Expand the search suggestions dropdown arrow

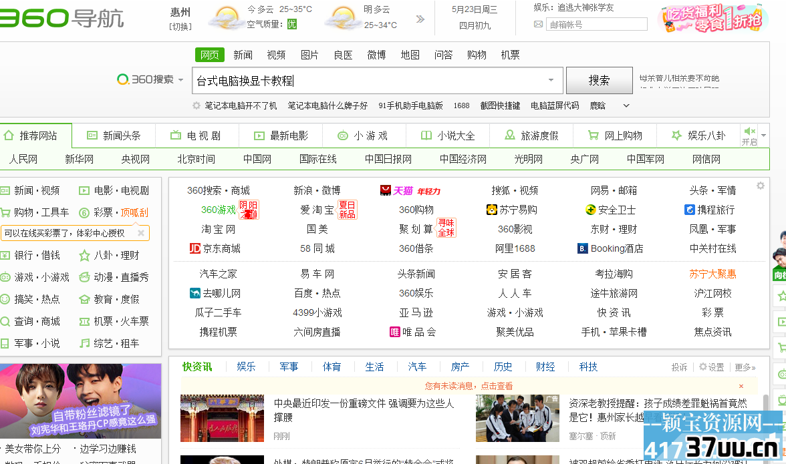click(551, 80)
